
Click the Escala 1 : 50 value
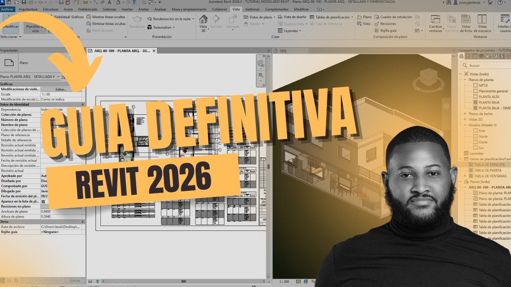pos(61,94)
